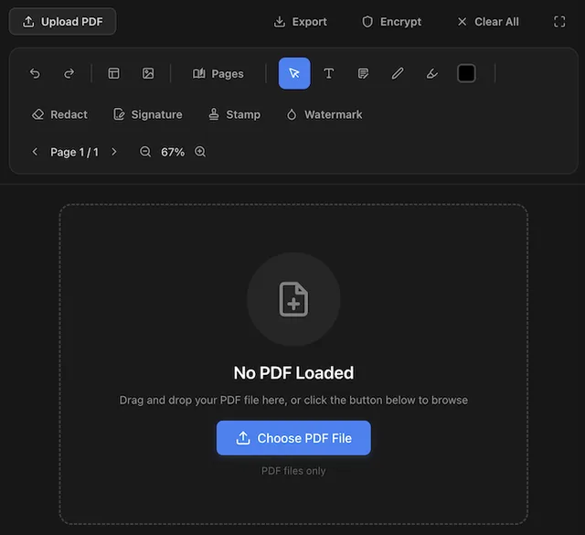The height and width of the screenshot is (535, 585).
Task: Redo the last action
Action: pyautogui.click(x=69, y=73)
